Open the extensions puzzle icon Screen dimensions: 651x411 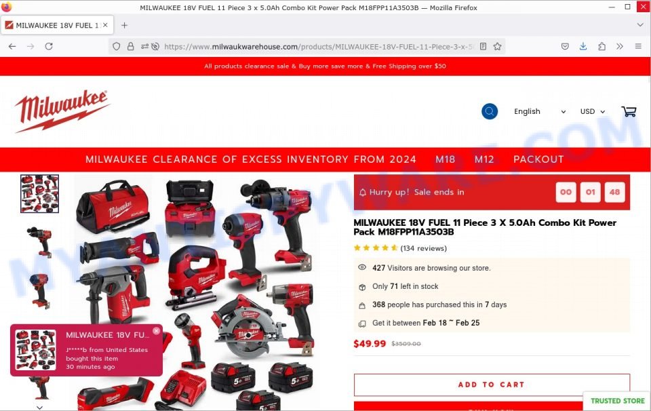[601, 47]
